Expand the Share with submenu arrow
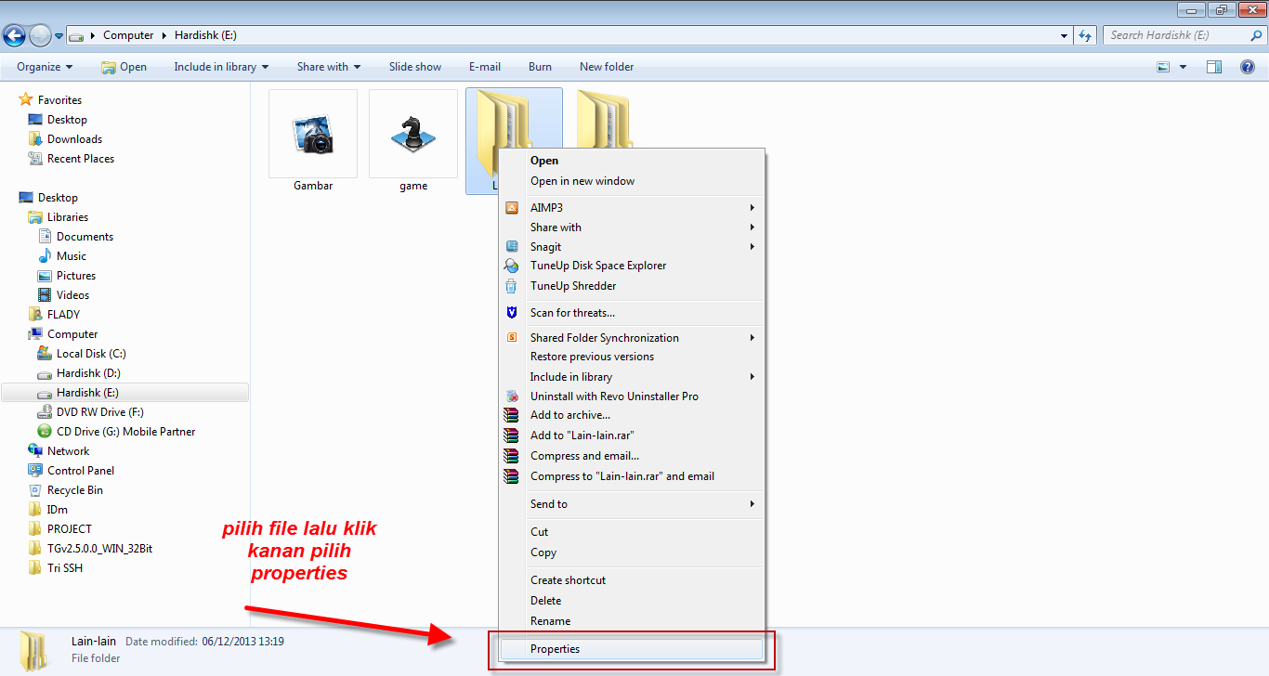 752,227
